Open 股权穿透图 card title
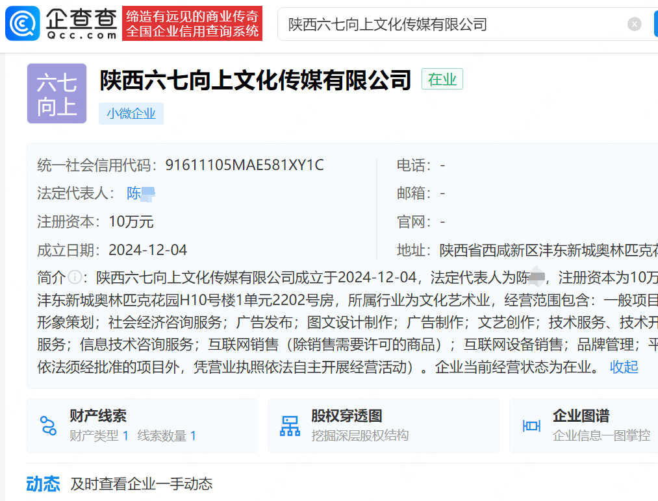Screen dimensions: 658x501 click(x=346, y=416)
